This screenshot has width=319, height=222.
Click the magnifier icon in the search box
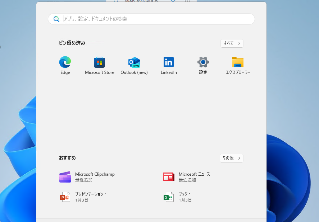point(56,19)
